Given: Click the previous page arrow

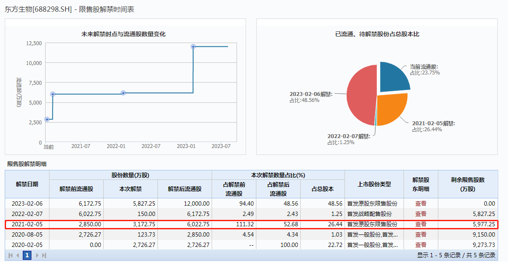Looking at the screenshot, I should 18,255.
